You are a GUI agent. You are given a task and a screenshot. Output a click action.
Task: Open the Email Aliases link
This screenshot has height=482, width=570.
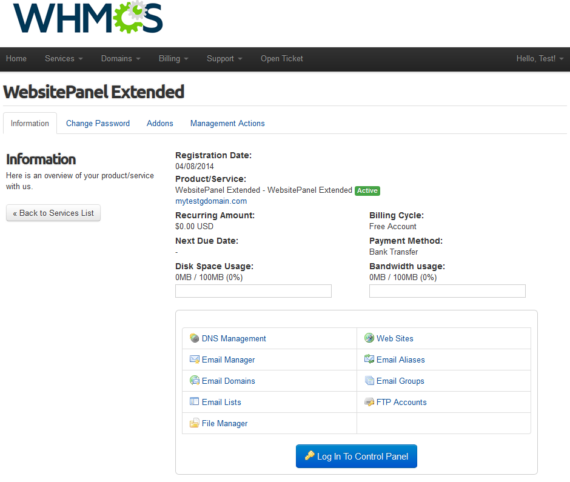(401, 360)
